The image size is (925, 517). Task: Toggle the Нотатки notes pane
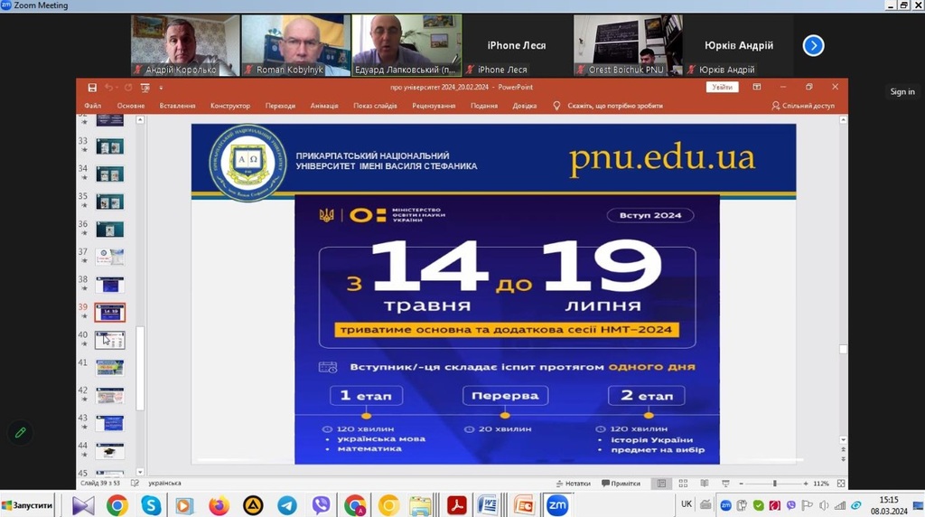[573, 484]
